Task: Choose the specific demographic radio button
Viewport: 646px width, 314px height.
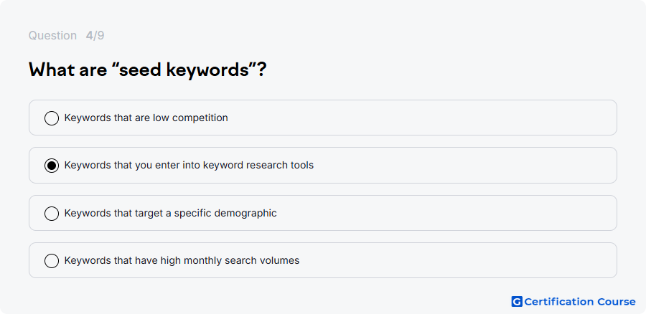Action: pos(52,214)
